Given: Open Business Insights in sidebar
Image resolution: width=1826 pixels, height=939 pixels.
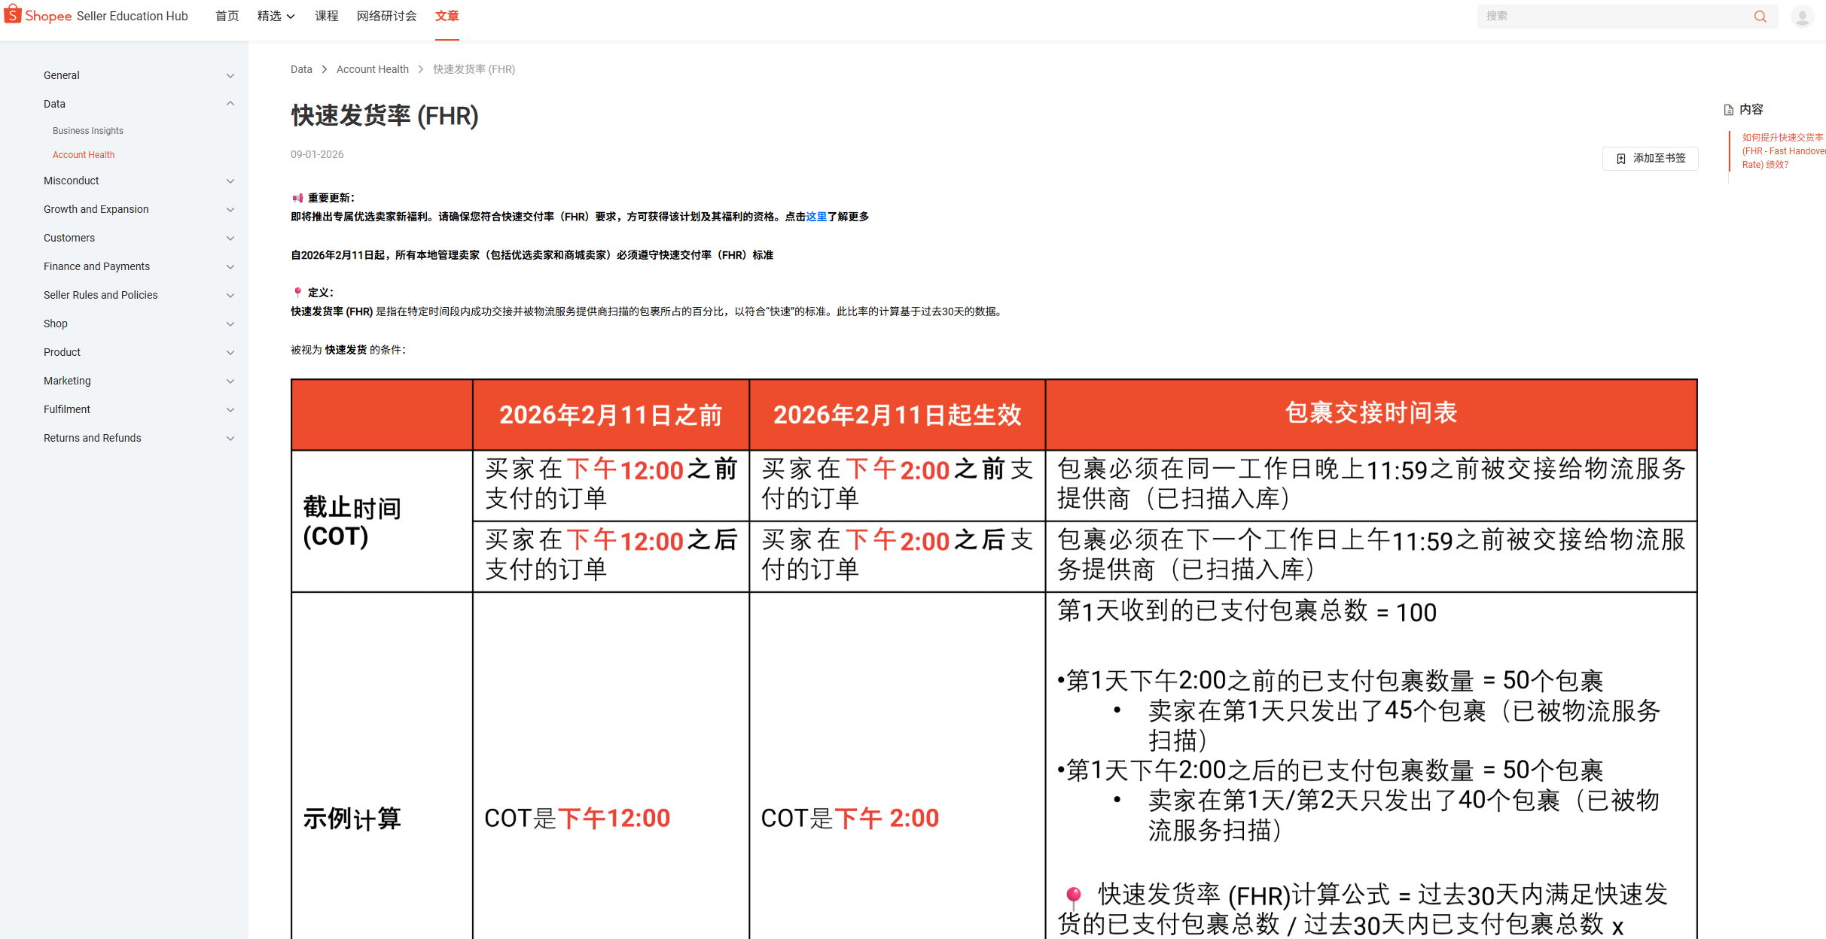Looking at the screenshot, I should tap(88, 131).
